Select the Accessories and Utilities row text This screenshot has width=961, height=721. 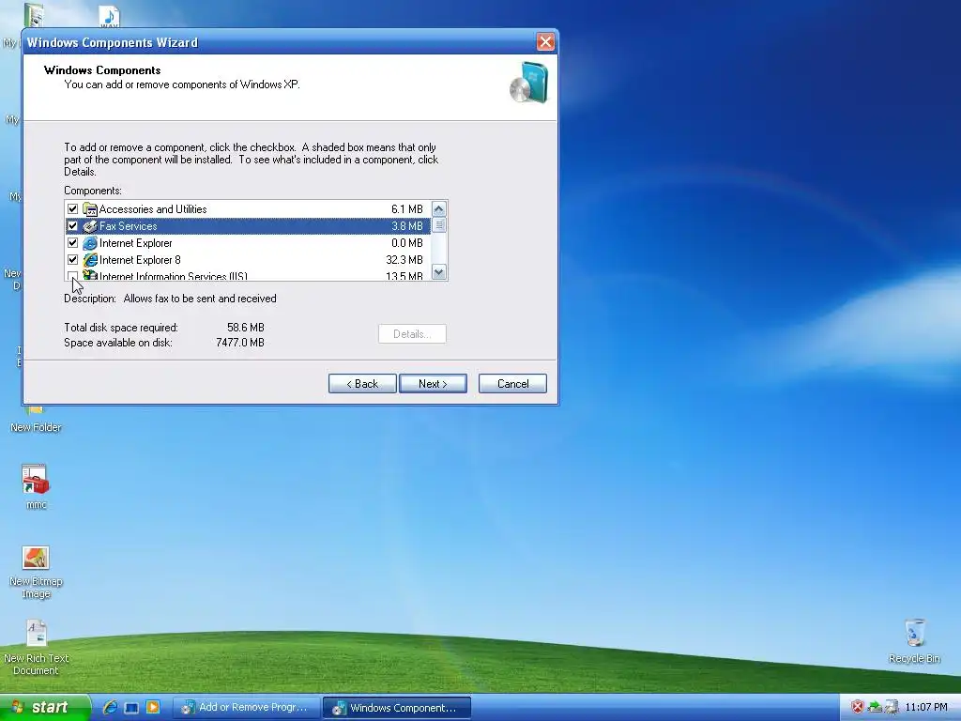point(153,209)
